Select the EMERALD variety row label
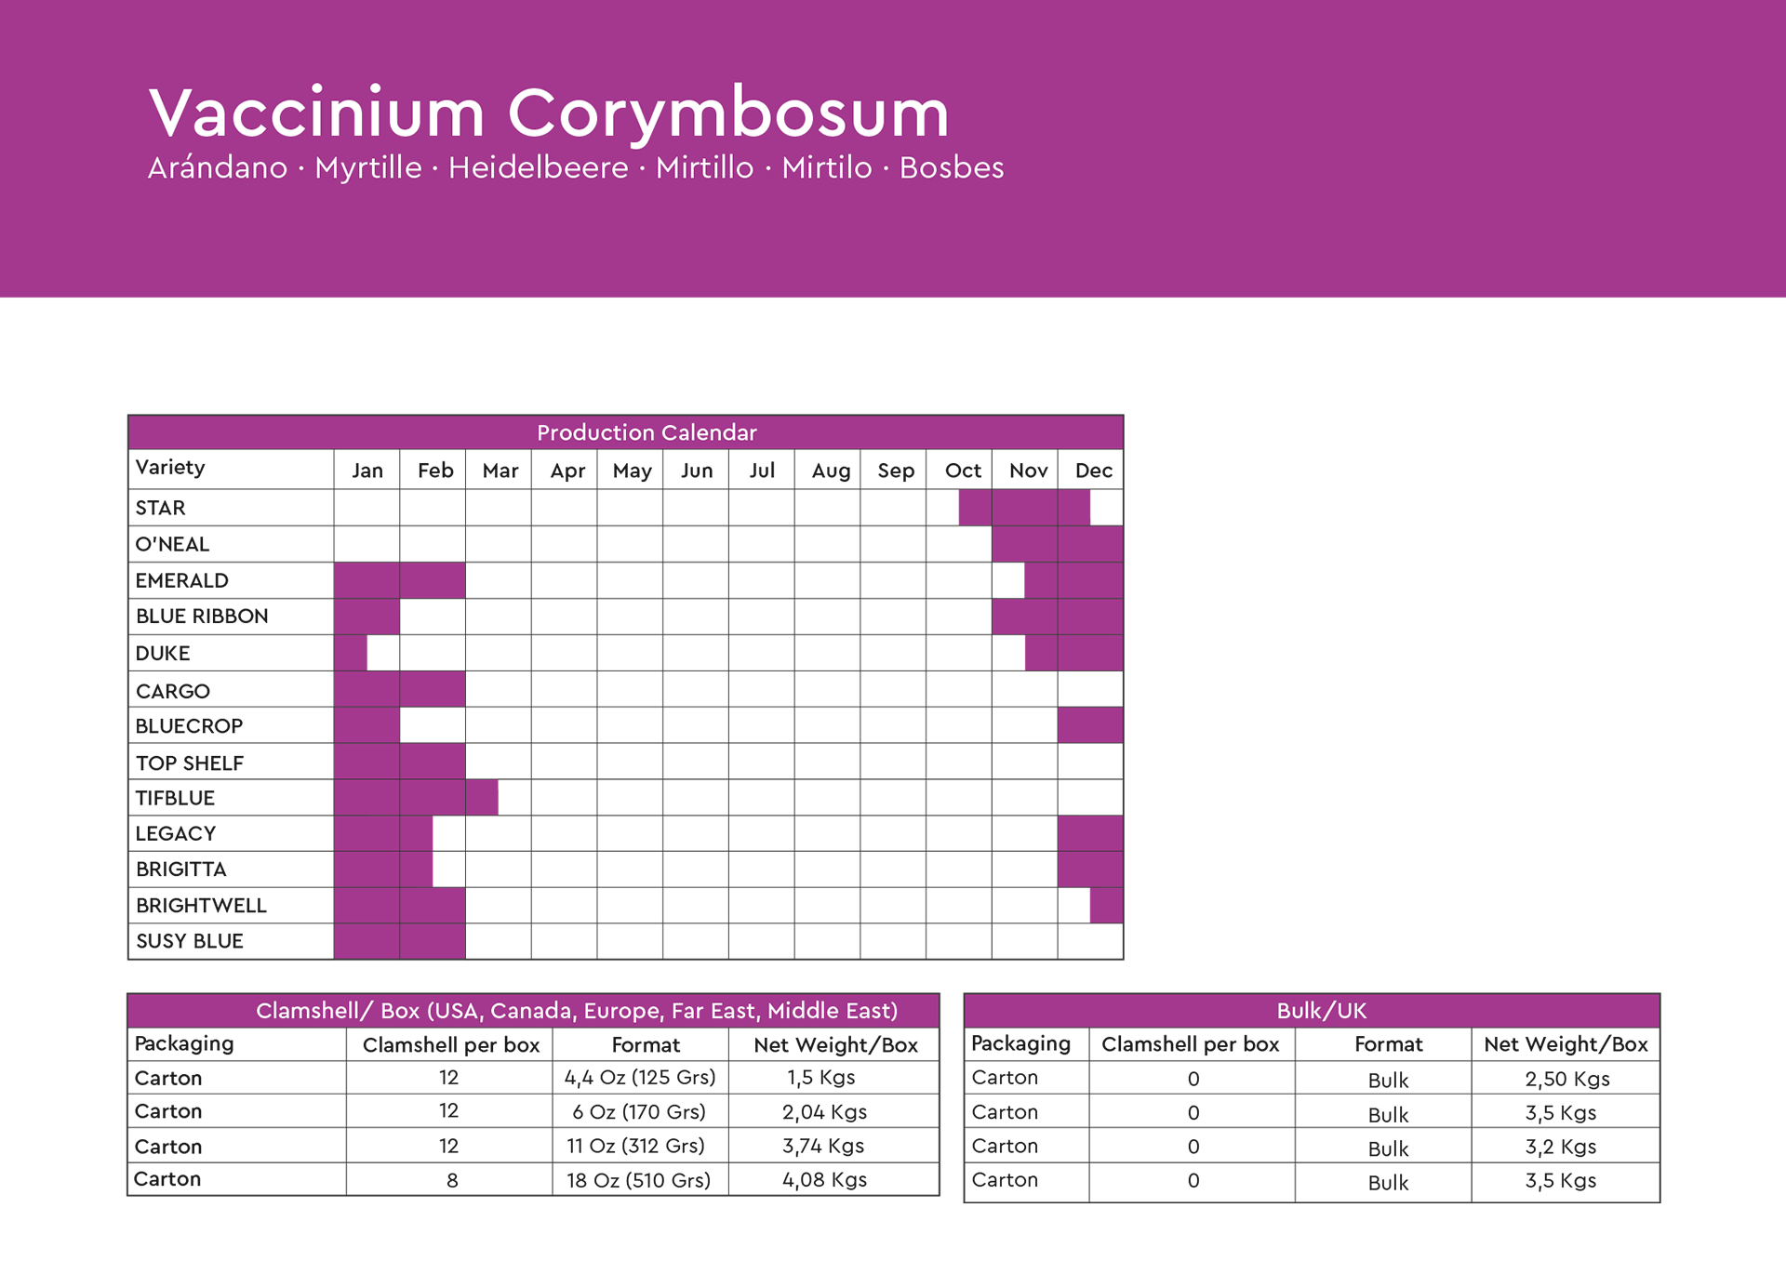Screen dimensions: 1786x1261 [x=181, y=580]
